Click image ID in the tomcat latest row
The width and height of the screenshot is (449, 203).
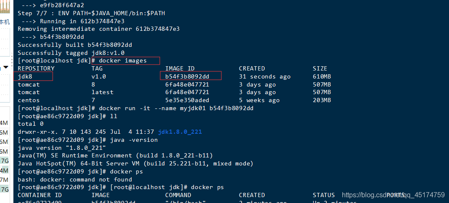tap(187, 92)
